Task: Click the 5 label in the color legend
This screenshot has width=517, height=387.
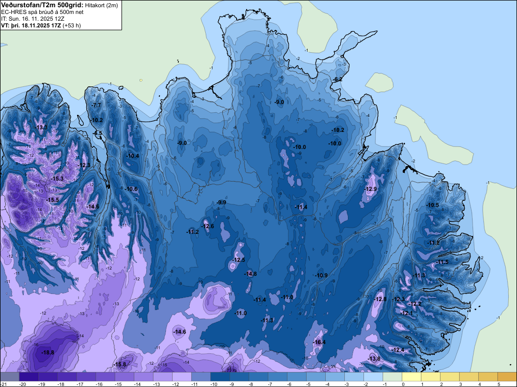Action: 498,384
